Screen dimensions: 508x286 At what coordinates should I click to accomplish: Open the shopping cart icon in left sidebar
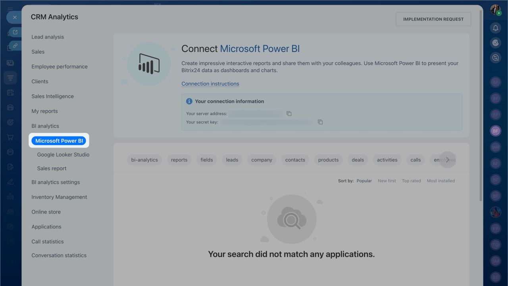(10, 137)
